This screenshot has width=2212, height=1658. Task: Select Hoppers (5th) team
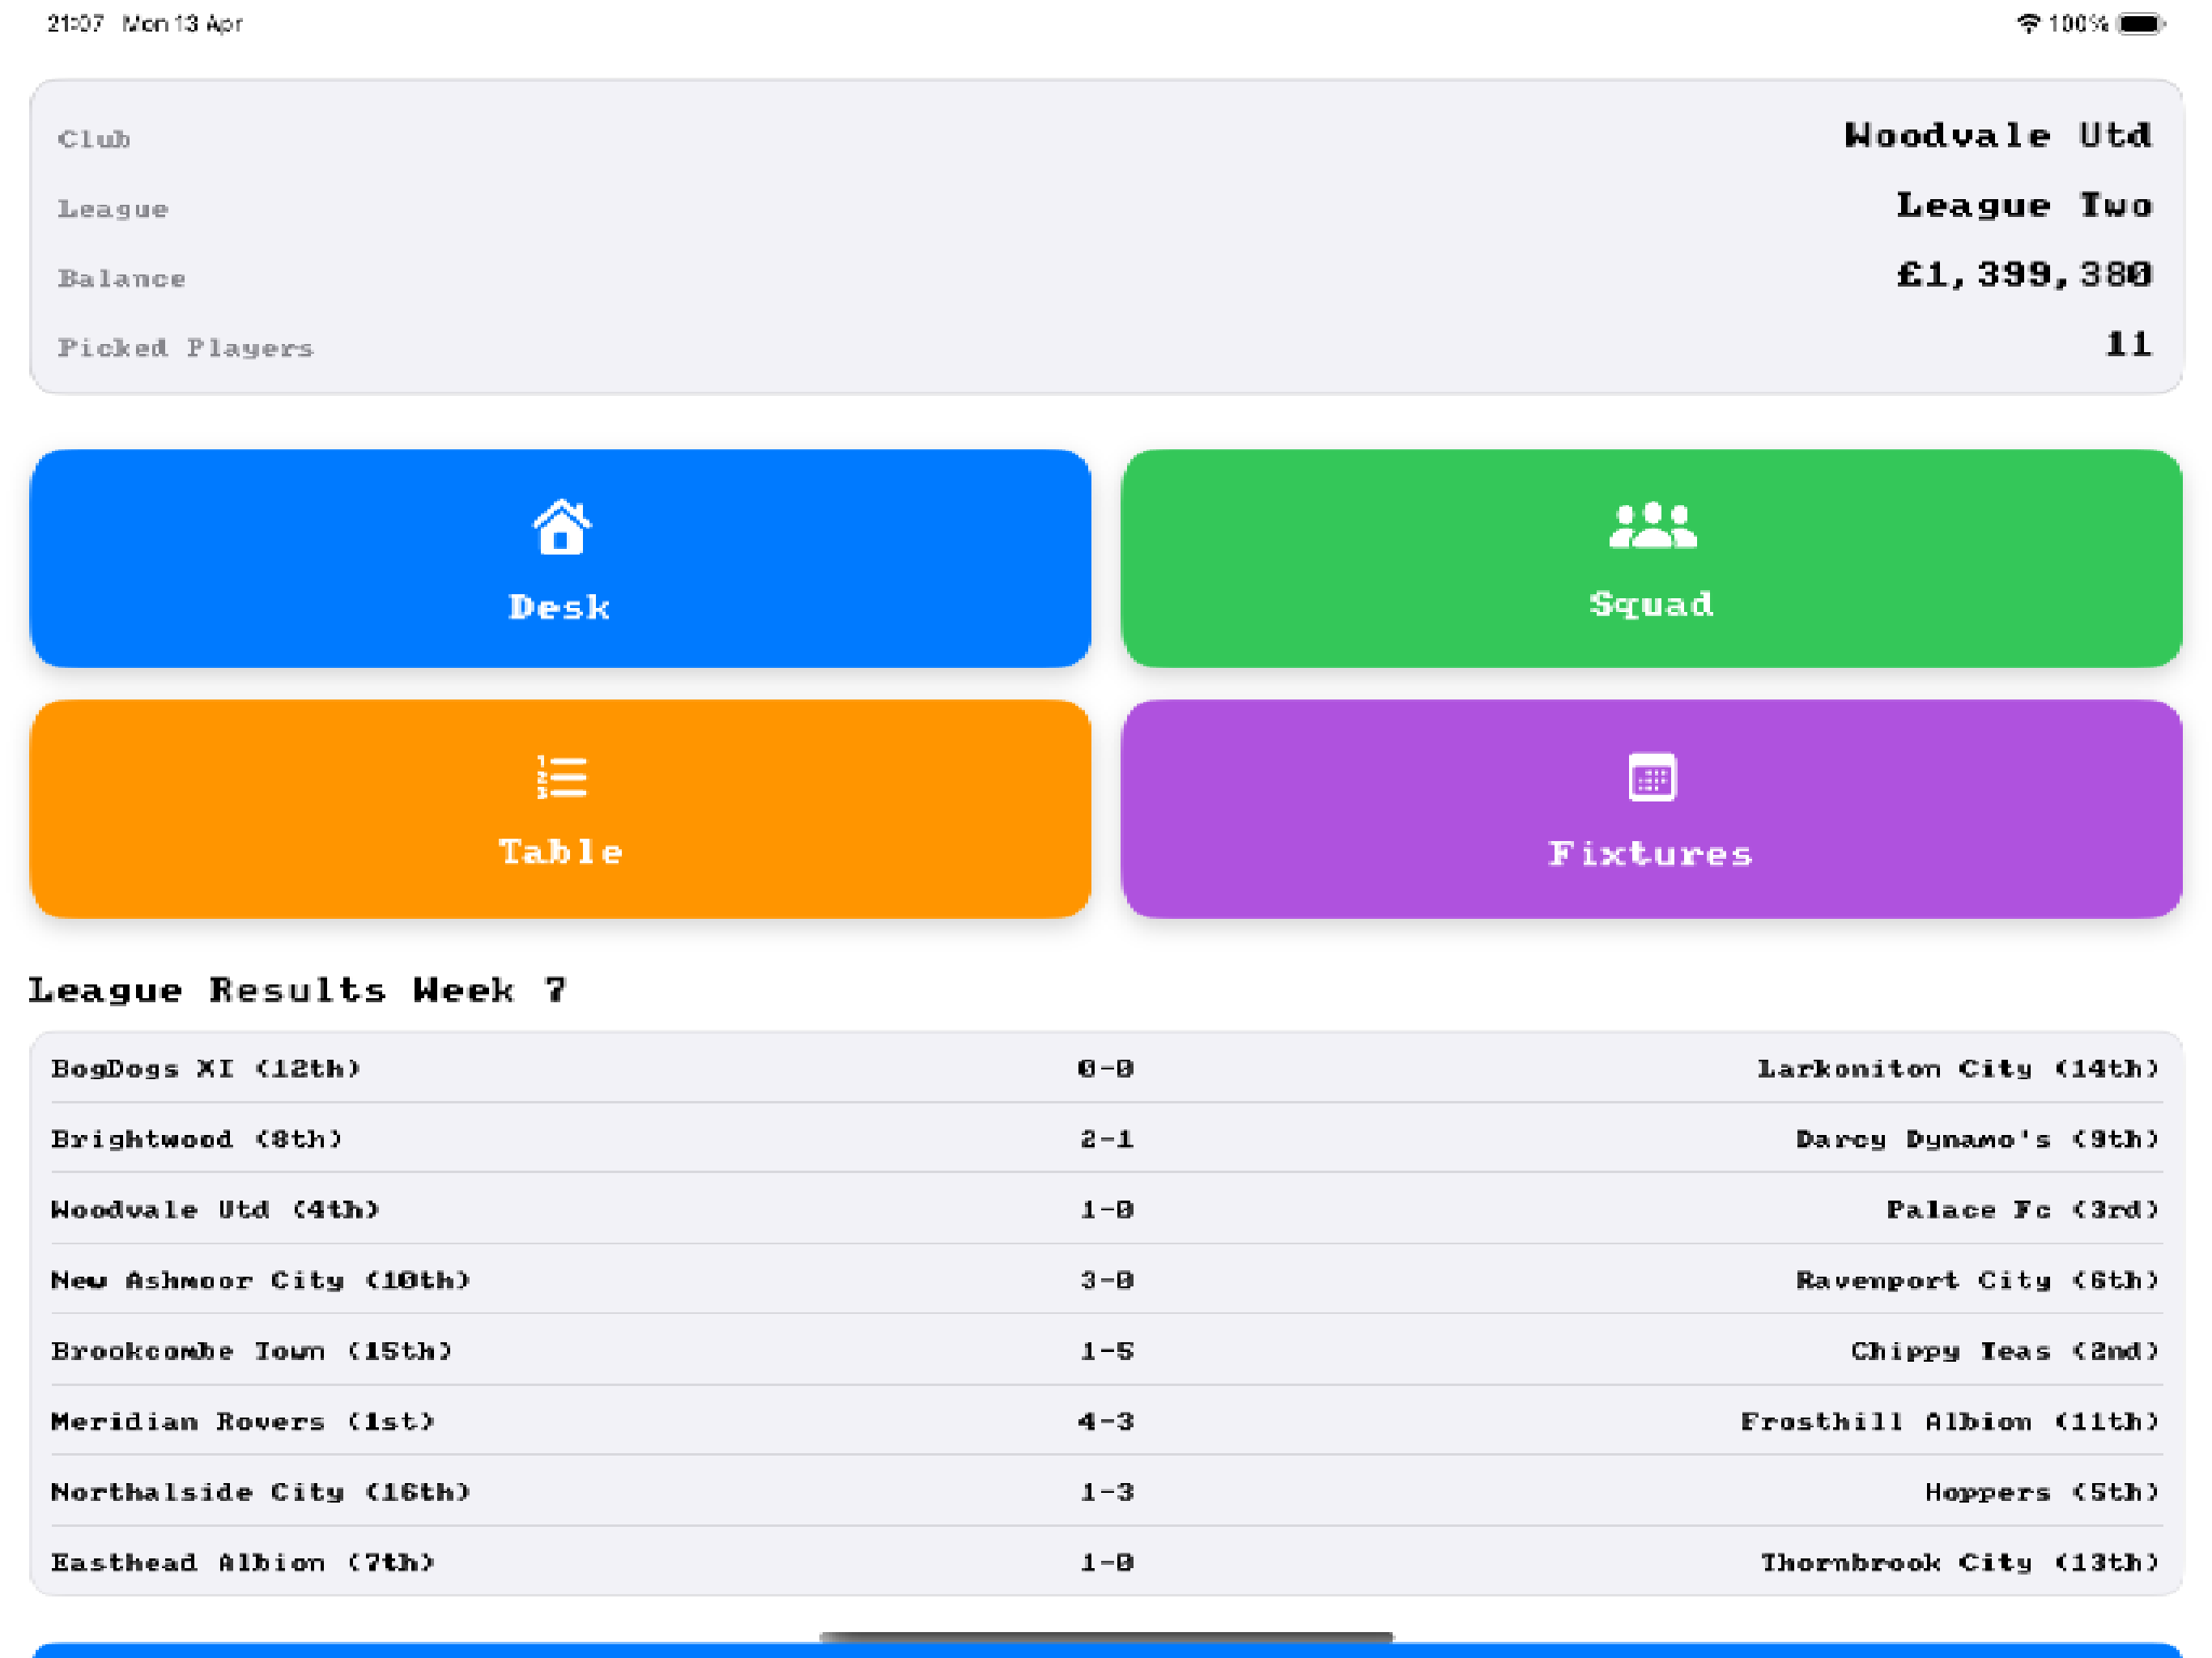point(2042,1492)
